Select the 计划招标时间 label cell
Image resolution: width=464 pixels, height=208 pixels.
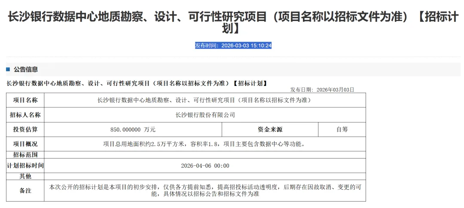(x=25, y=166)
